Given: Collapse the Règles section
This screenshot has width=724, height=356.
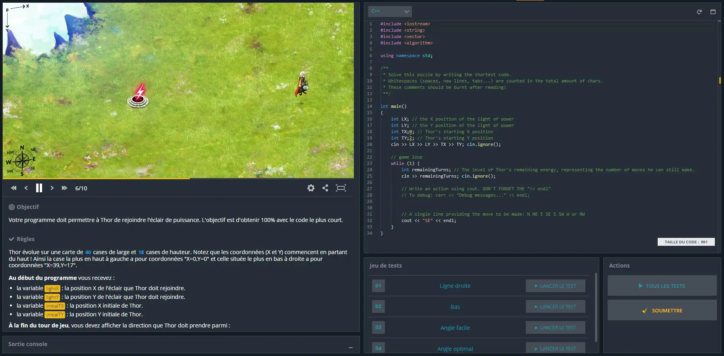Looking at the screenshot, I should (22, 239).
